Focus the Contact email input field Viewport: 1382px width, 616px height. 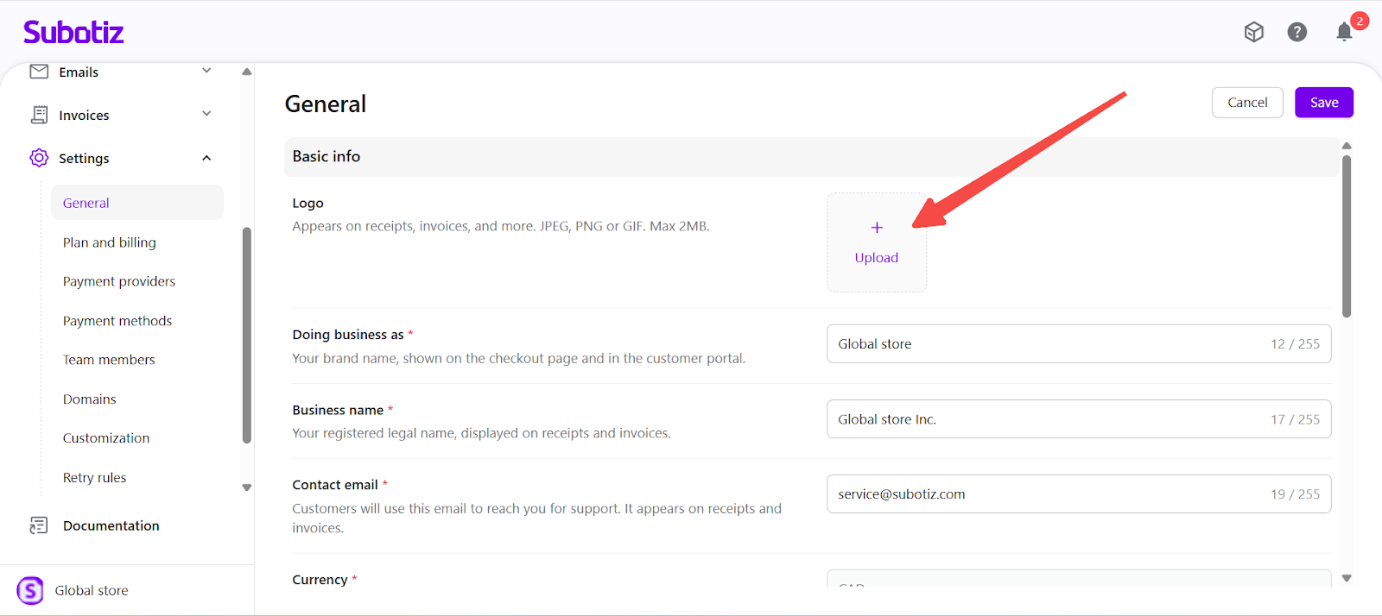1045,494
